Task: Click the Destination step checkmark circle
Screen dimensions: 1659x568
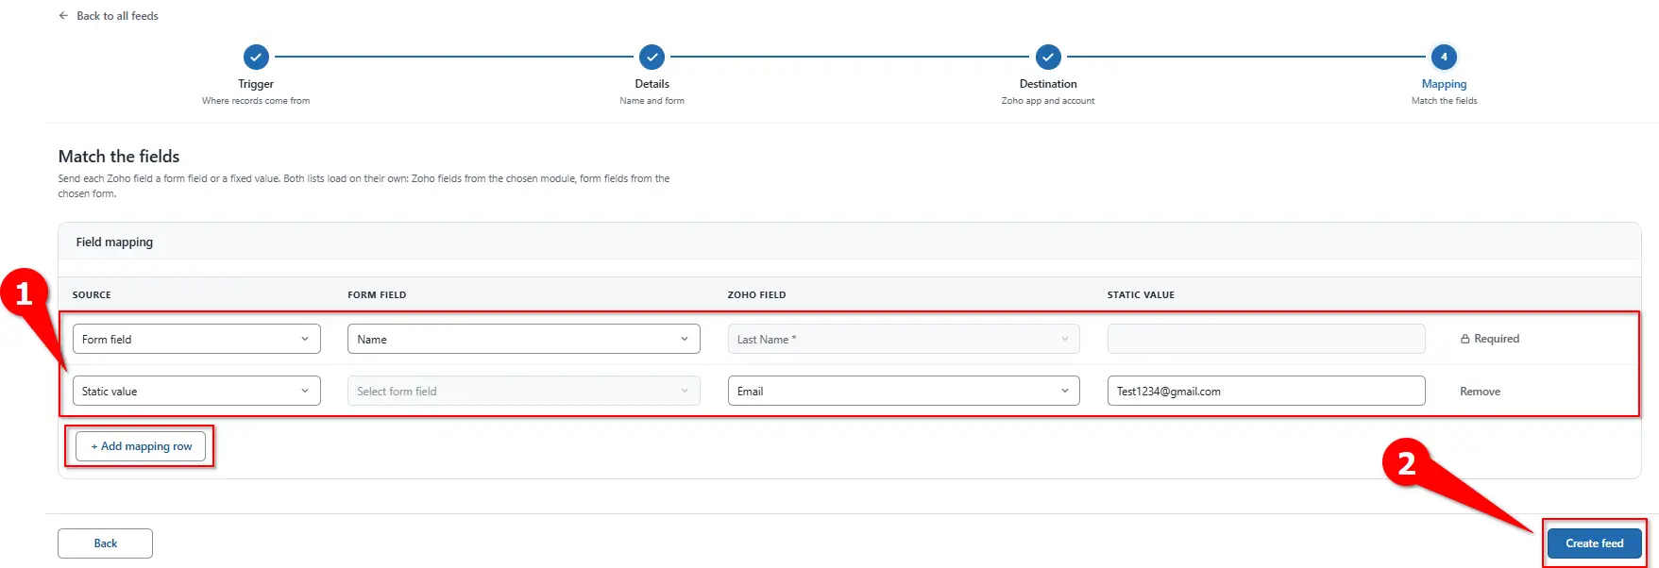Action: point(1048,57)
